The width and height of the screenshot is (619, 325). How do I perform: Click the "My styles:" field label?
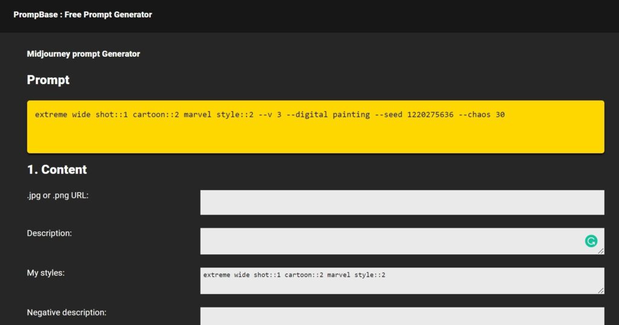point(46,272)
